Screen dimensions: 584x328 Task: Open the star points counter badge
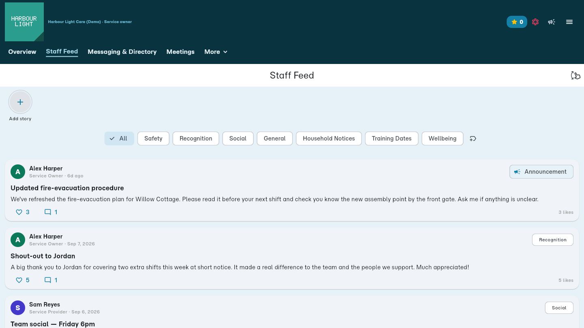[517, 22]
